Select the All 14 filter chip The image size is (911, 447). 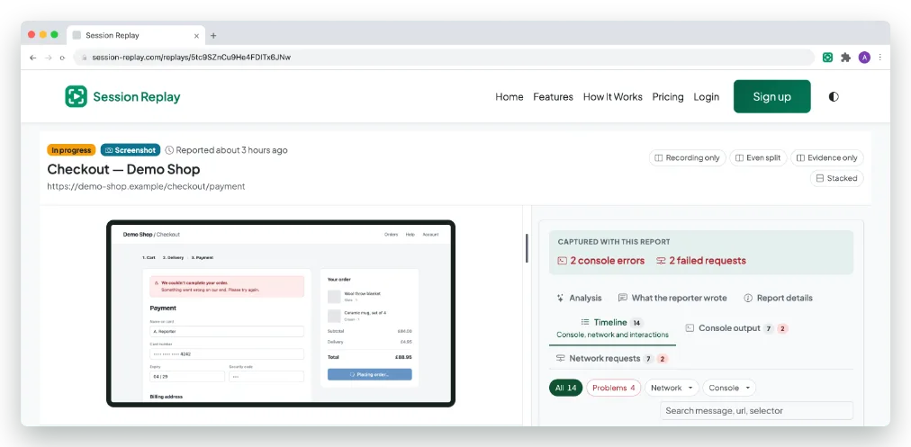pos(566,388)
